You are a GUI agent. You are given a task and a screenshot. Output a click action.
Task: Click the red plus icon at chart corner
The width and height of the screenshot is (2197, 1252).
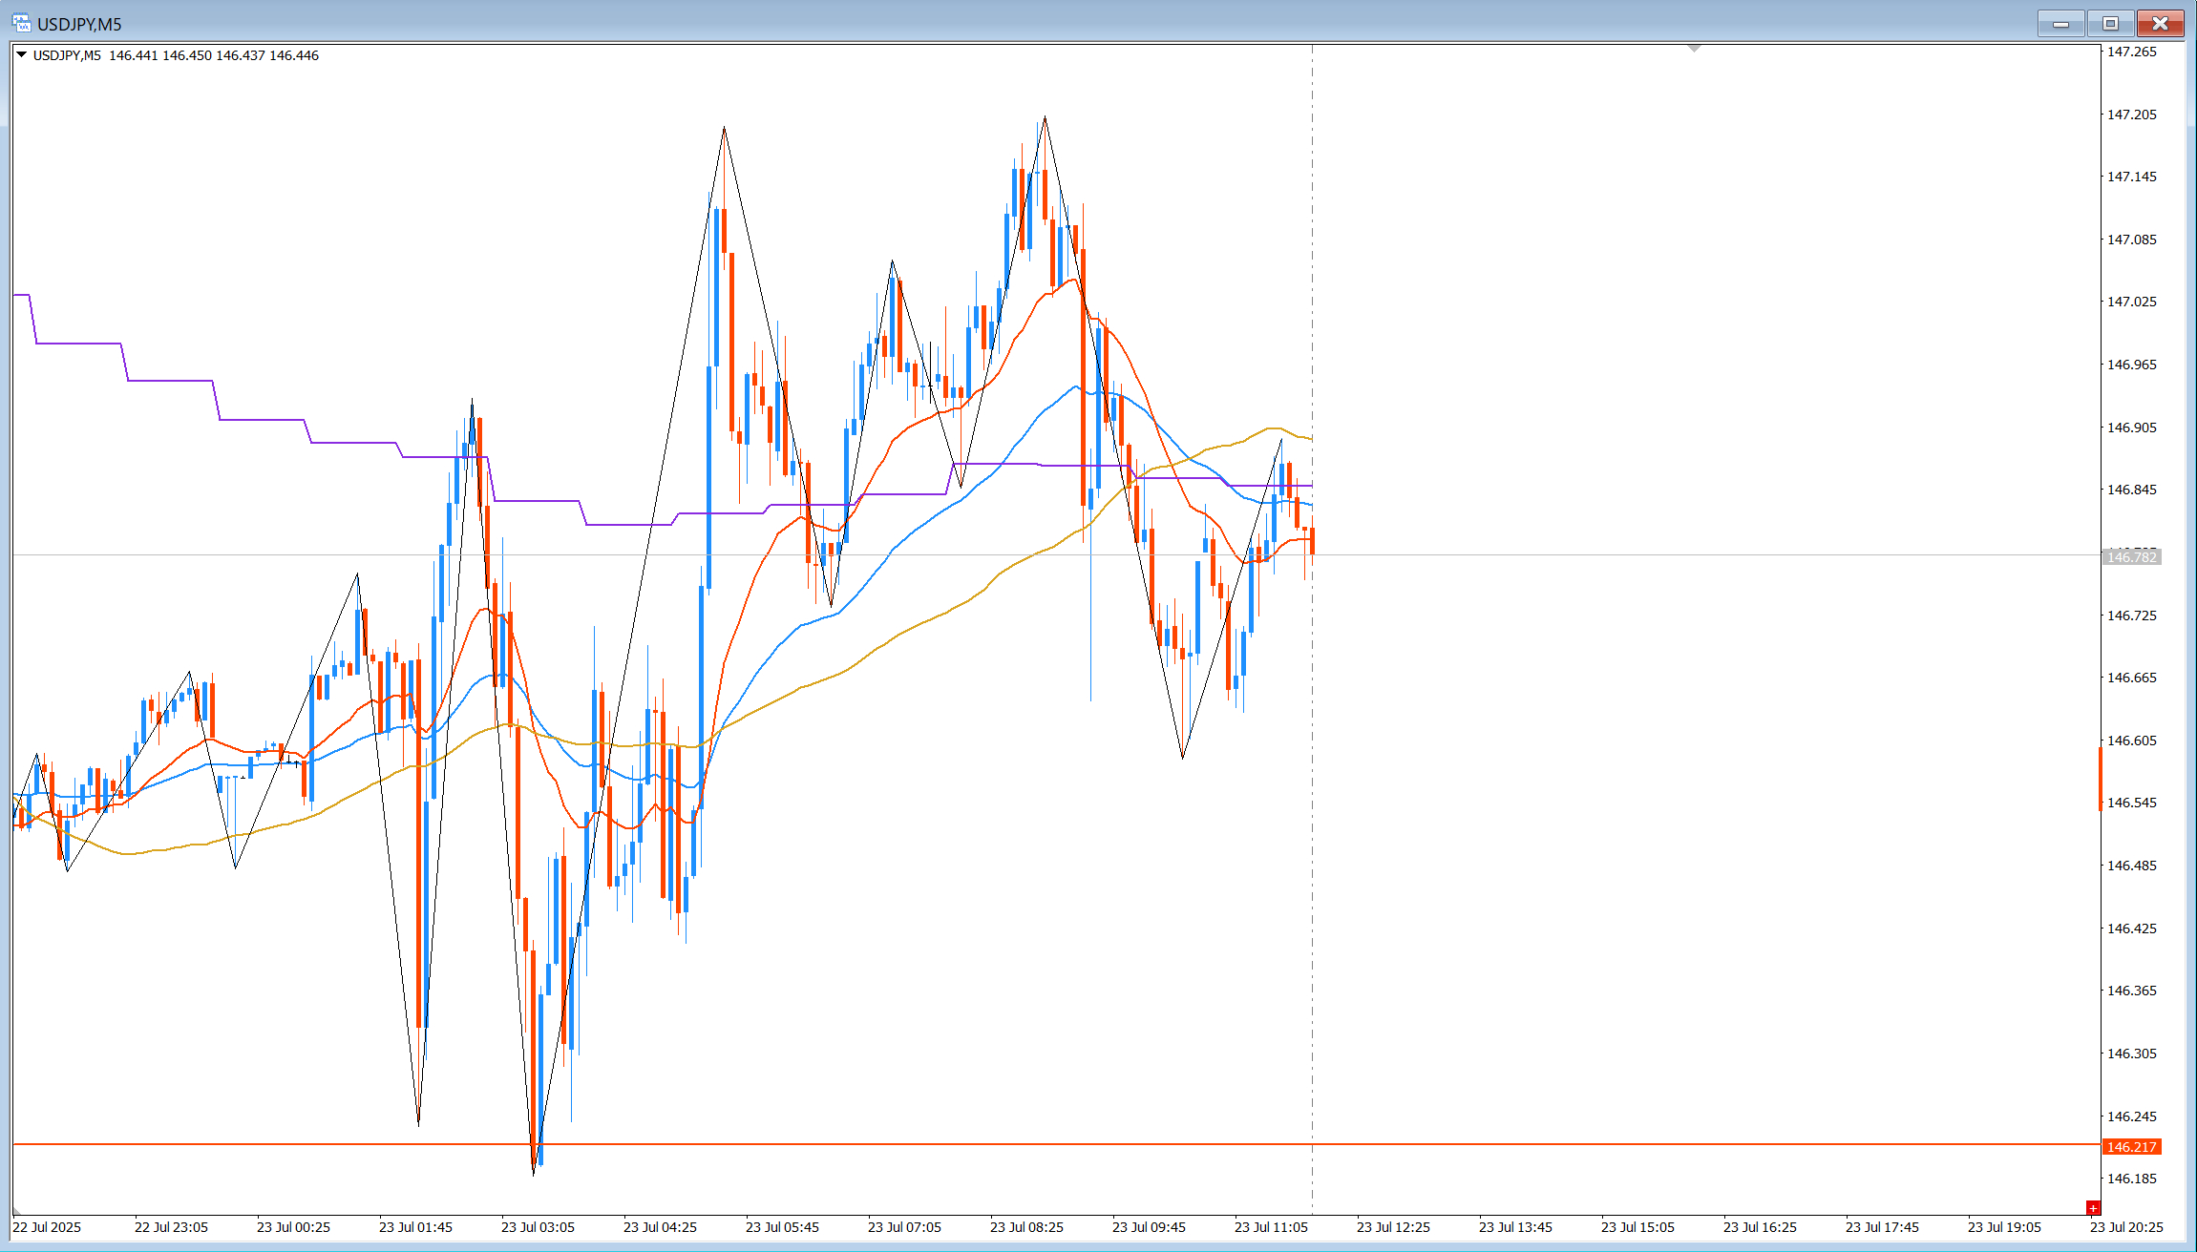click(2092, 1208)
